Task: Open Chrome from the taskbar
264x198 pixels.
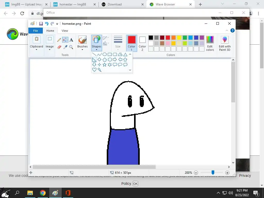Action: [43, 193]
